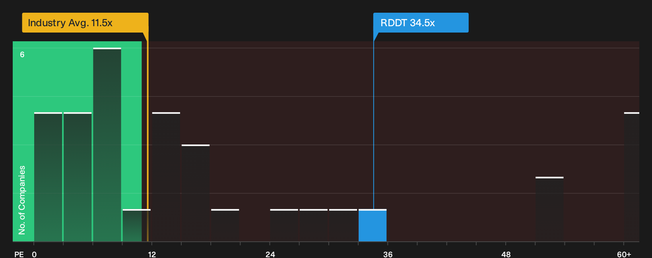
Task: Click the bar for PE 27 to 30
Action: pos(314,225)
